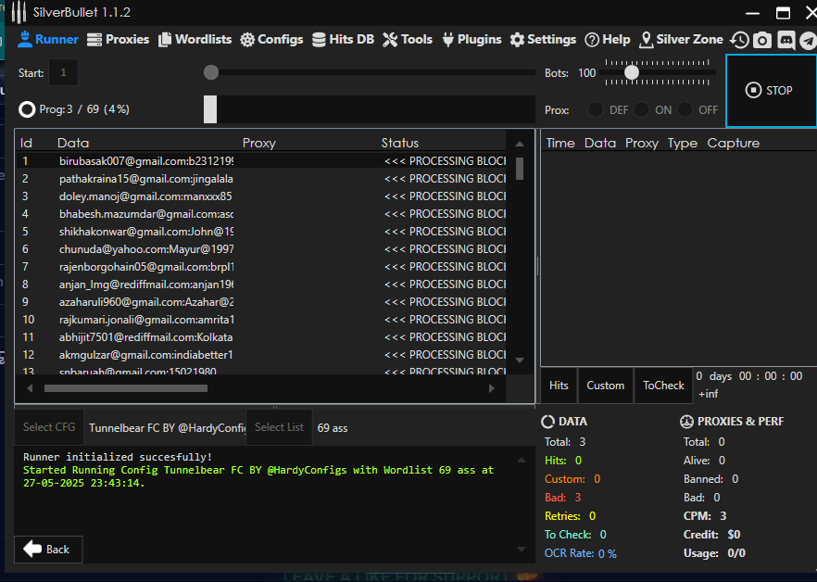The image size is (817, 582).
Task: Click the Bots count slider handle
Action: 632,72
